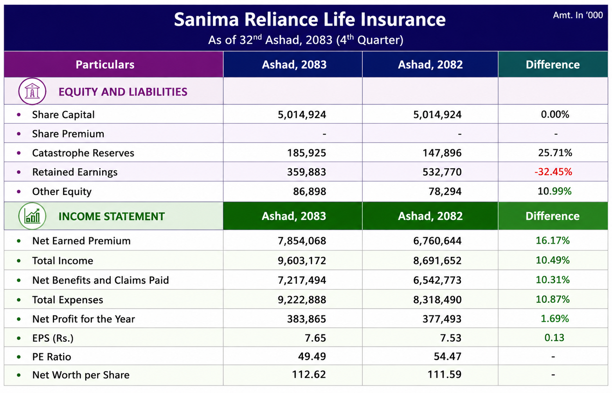This screenshot has height=393, width=612.
Task: Click the bar chart icon beside Income Statement
Action: [x=32, y=216]
